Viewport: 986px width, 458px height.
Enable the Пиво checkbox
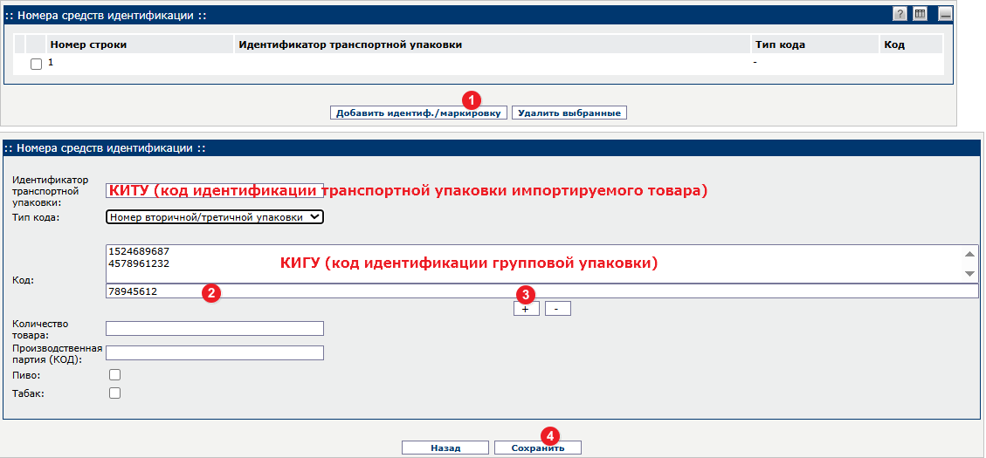114,374
